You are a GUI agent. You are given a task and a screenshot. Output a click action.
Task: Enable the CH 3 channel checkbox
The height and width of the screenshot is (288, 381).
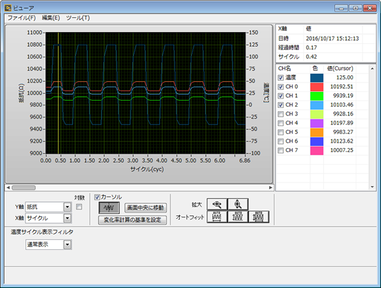click(280, 114)
